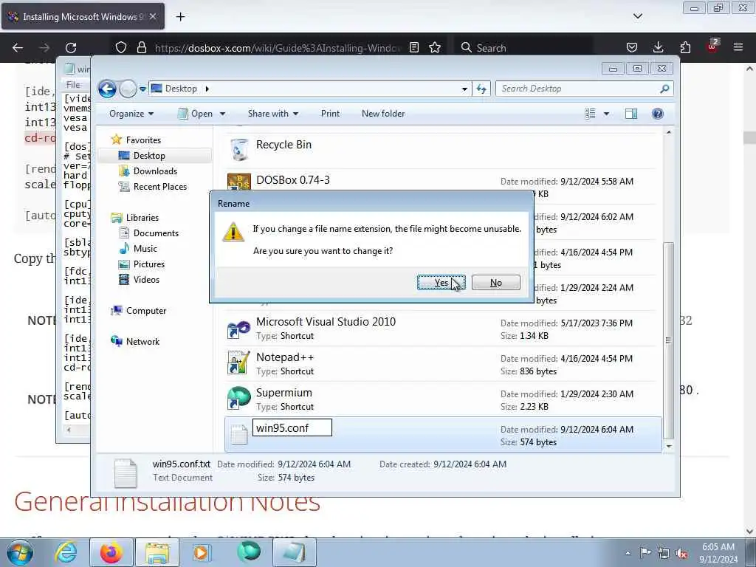This screenshot has height=567, width=756.
Task: Click the Explorer back arrow button
Action: (x=107, y=89)
